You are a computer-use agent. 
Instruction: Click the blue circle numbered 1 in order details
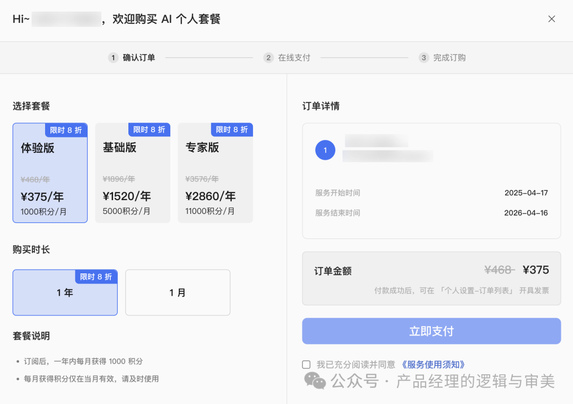click(x=325, y=150)
